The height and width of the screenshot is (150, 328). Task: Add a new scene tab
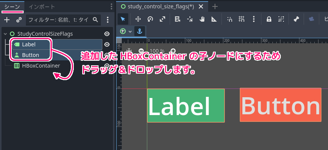(215, 7)
